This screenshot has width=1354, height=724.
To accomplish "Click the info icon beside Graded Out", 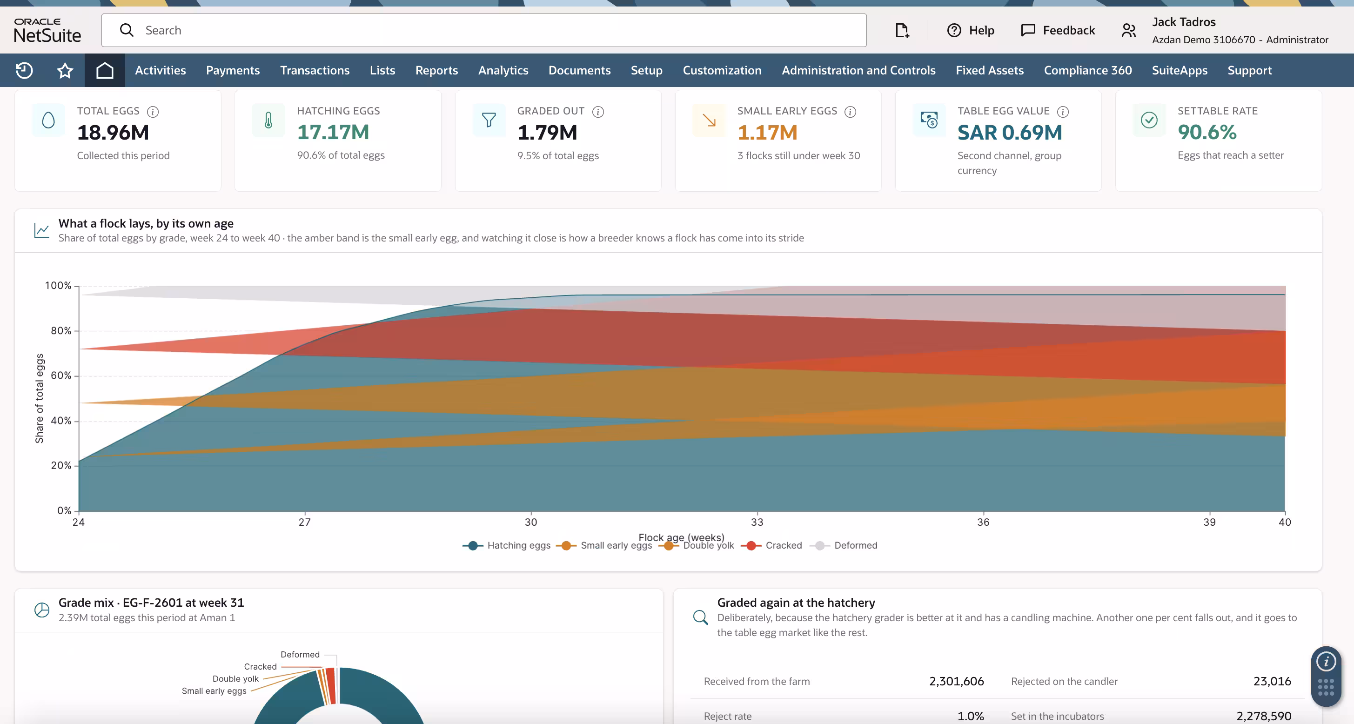I will click(x=598, y=112).
